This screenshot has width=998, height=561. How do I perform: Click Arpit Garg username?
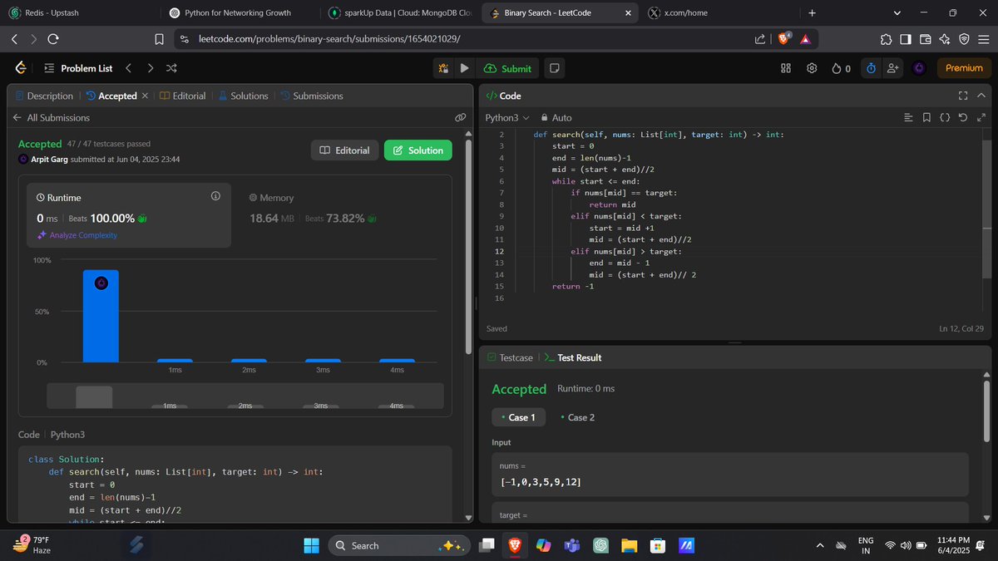tap(49, 159)
